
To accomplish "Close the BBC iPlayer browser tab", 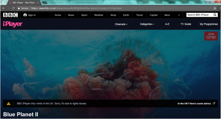I will (x=38, y=3).
